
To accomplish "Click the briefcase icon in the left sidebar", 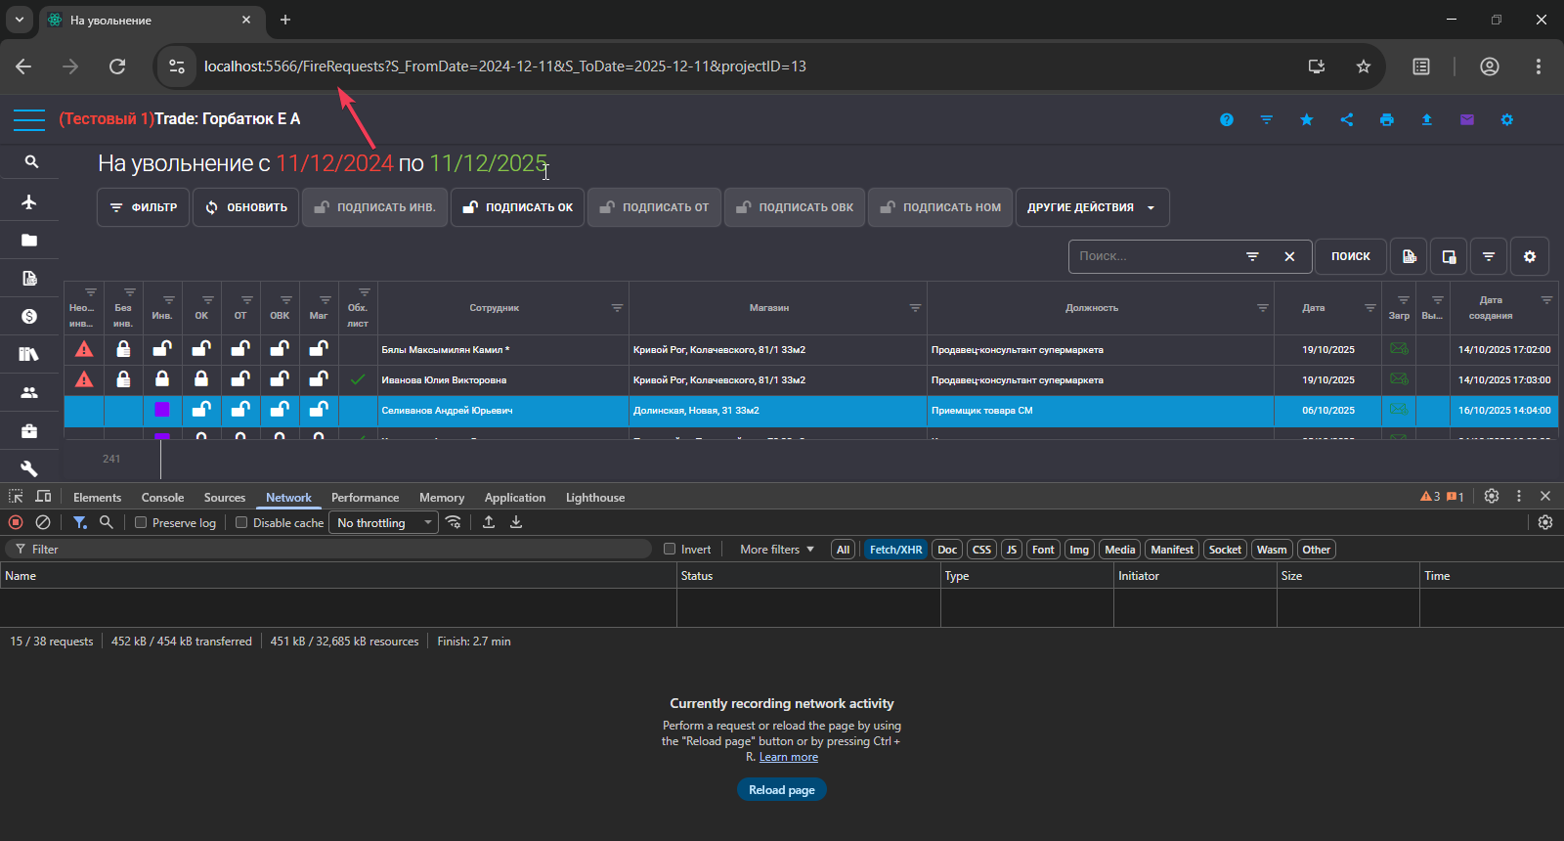I will click(29, 430).
